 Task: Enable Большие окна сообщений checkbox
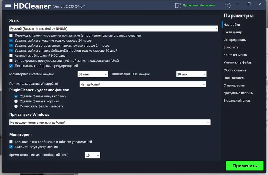click(11, 142)
